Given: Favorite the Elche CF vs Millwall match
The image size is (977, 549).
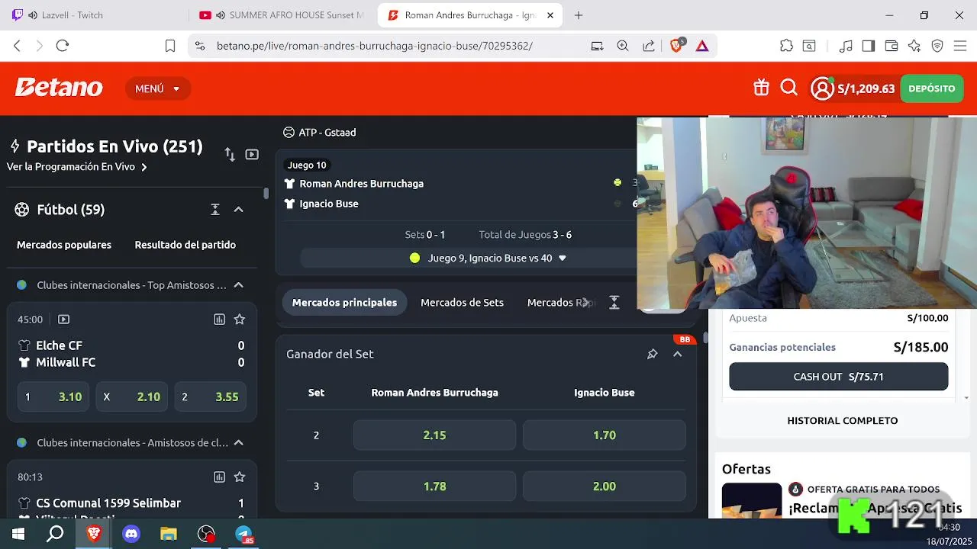Looking at the screenshot, I should (x=240, y=319).
